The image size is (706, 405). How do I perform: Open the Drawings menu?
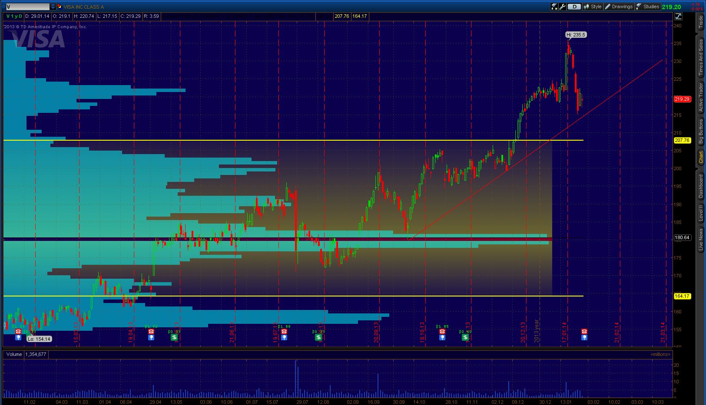click(x=619, y=7)
